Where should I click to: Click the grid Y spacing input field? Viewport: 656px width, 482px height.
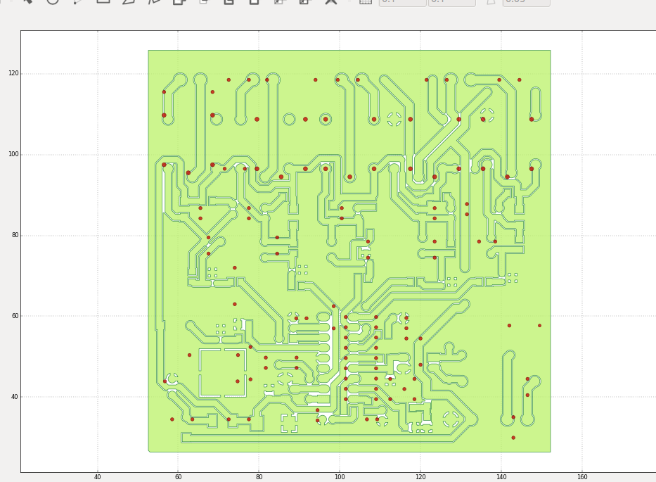coord(451,1)
